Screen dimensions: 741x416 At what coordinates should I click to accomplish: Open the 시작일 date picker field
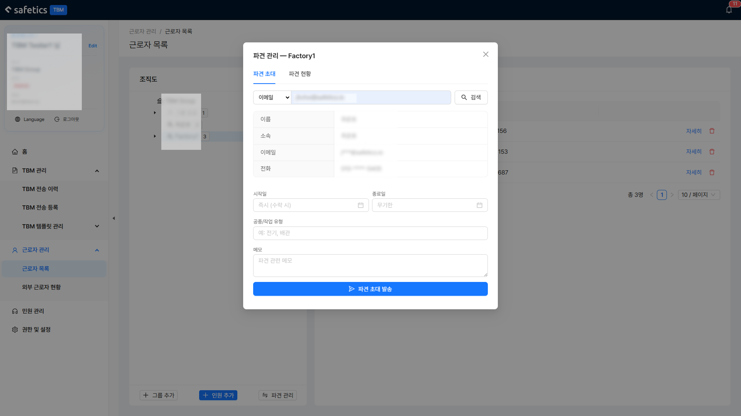point(311,205)
